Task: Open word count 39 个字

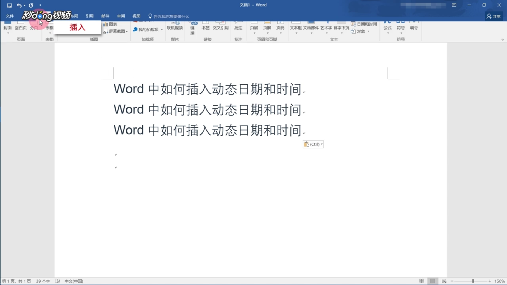Action: [43, 281]
